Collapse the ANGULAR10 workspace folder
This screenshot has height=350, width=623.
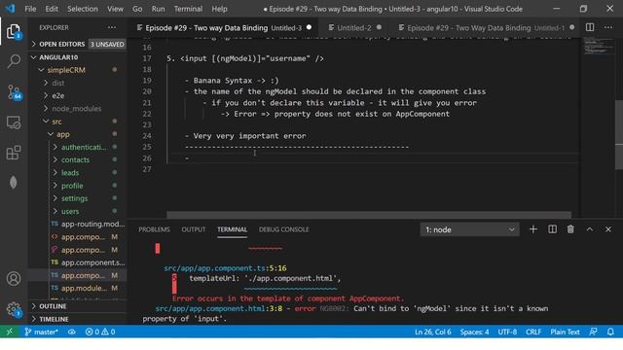[x=78, y=57]
